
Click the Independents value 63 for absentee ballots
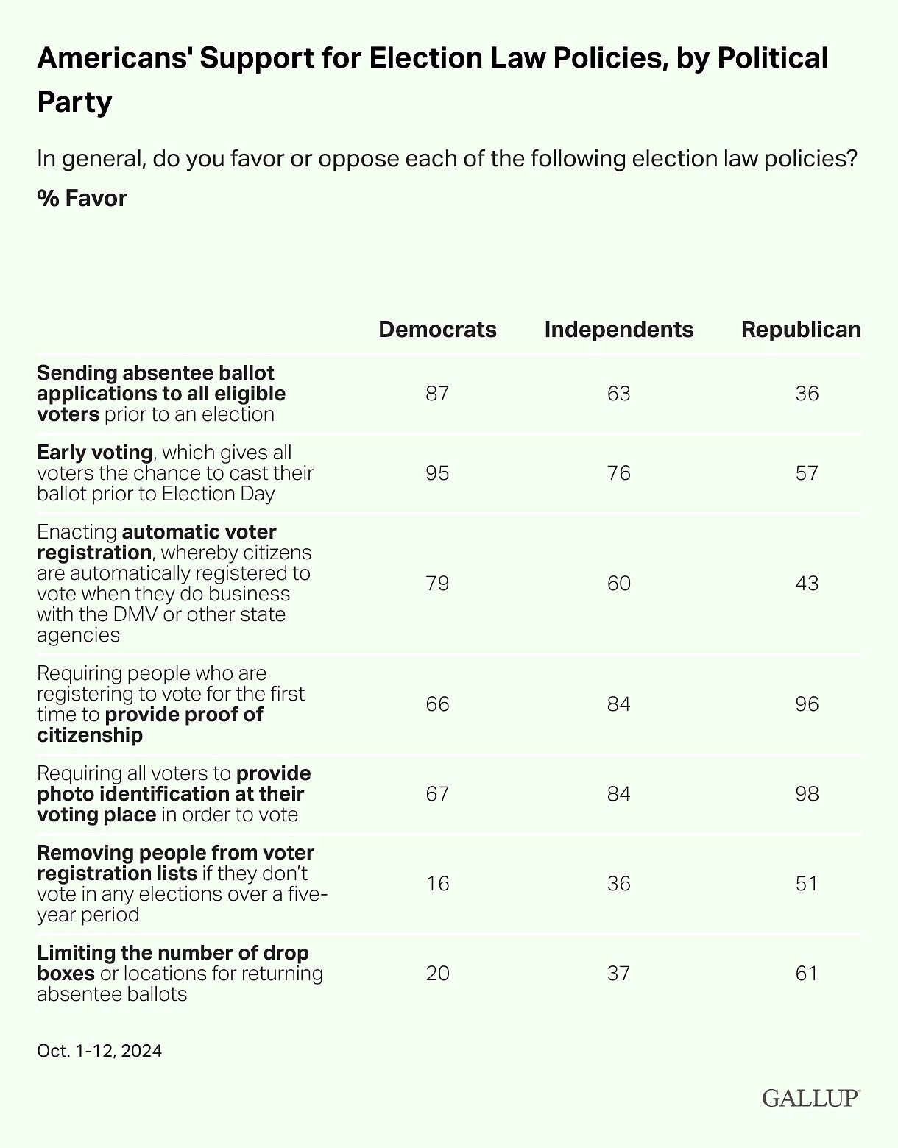tap(619, 394)
